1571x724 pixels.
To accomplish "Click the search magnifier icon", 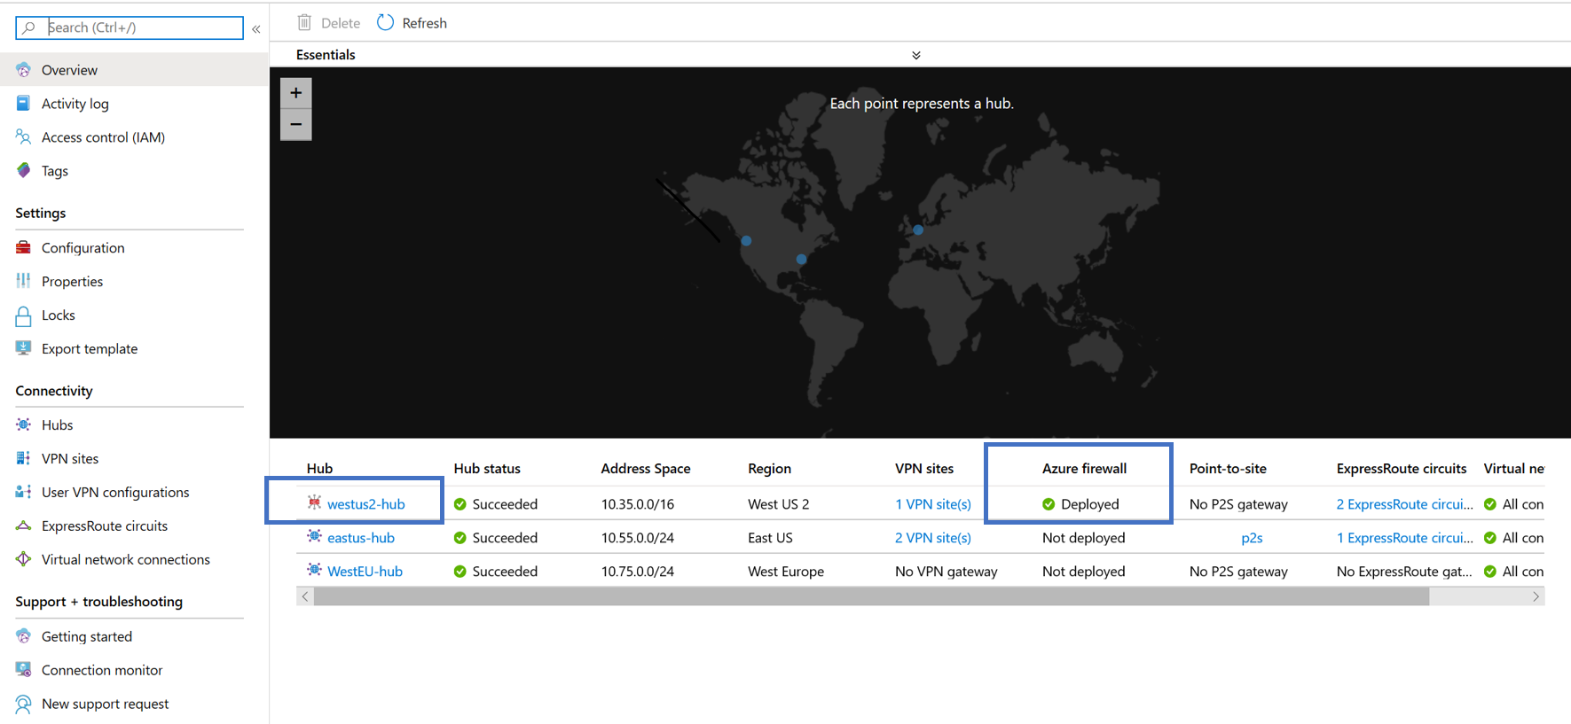I will click(29, 27).
